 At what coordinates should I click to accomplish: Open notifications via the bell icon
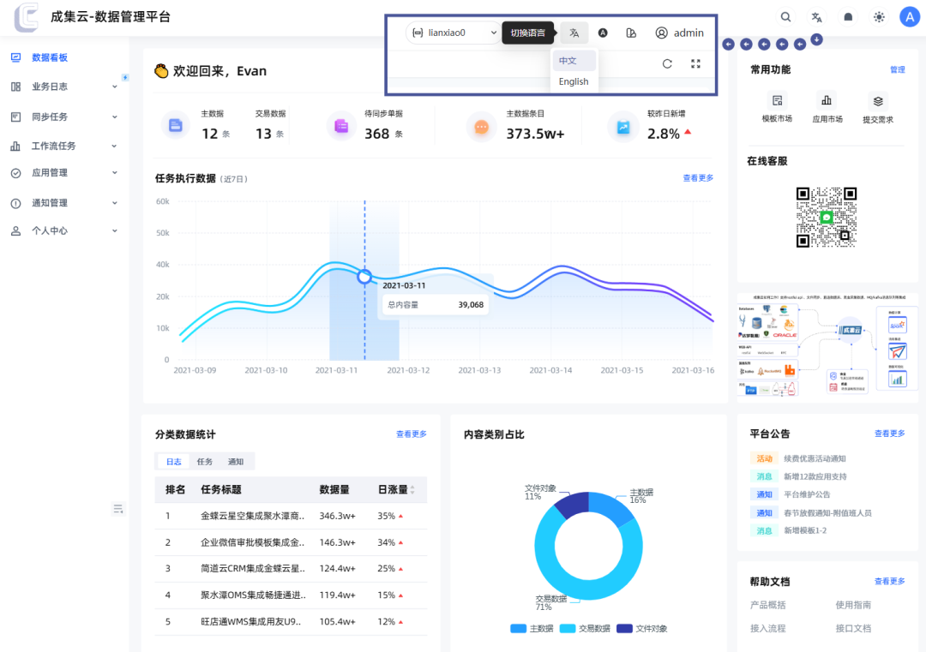846,16
